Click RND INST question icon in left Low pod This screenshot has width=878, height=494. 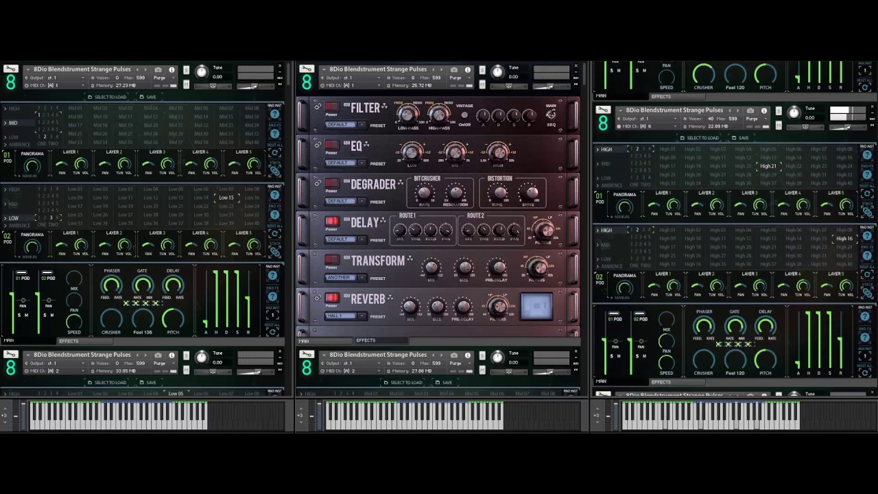(274, 196)
